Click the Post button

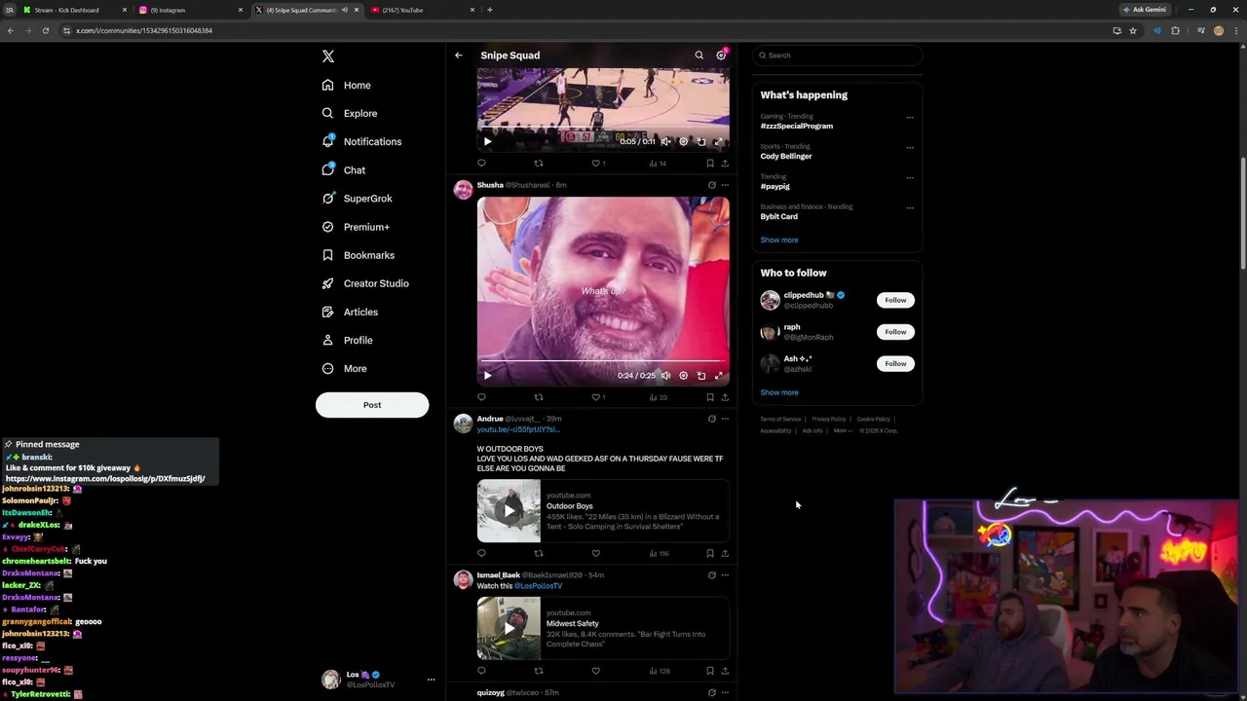372,405
